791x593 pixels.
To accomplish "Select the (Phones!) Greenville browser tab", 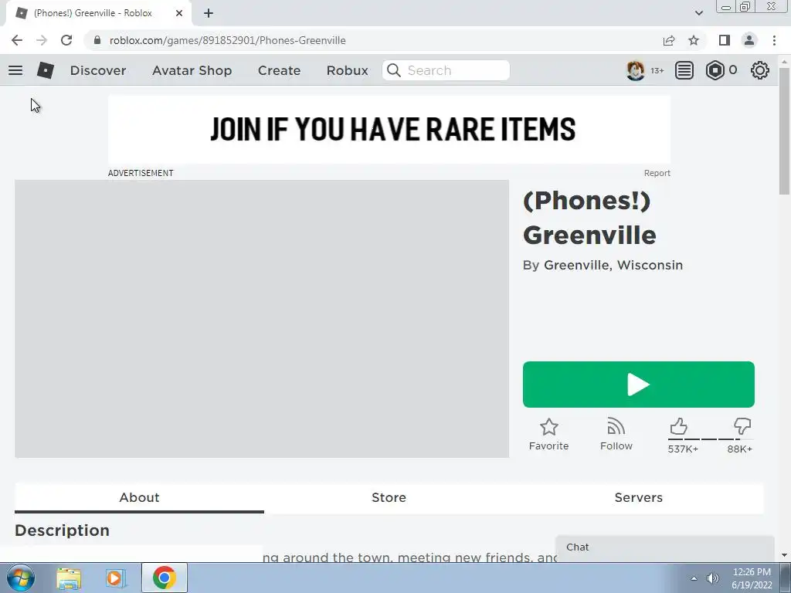I will tap(99, 13).
